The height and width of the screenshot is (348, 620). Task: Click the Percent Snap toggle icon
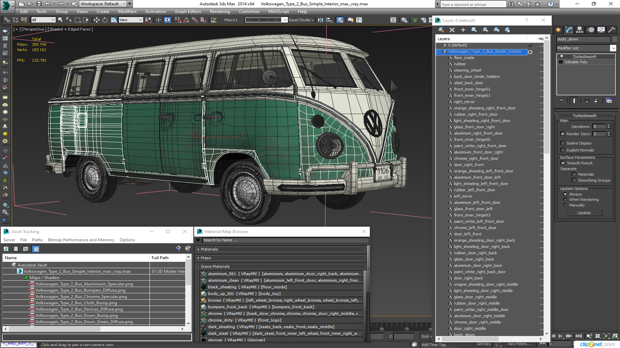coord(195,20)
